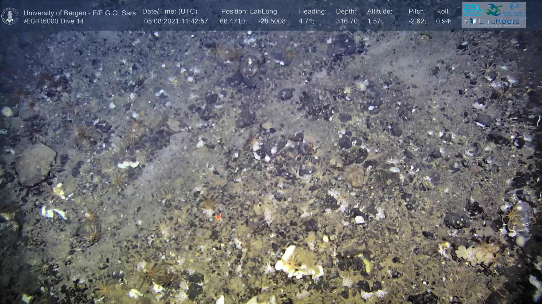
Task: Click the altitude value 1.57
Action: (374, 21)
